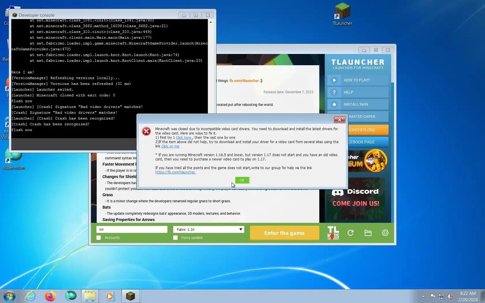485x303 pixels.
Task: Open the TL Mods icon
Action: (333, 233)
